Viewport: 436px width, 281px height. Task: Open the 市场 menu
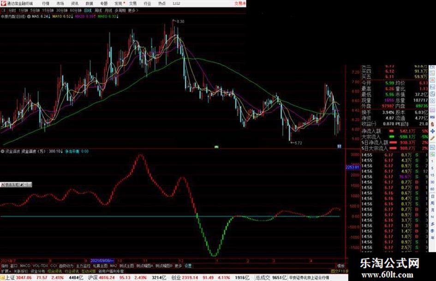click(60, 3)
